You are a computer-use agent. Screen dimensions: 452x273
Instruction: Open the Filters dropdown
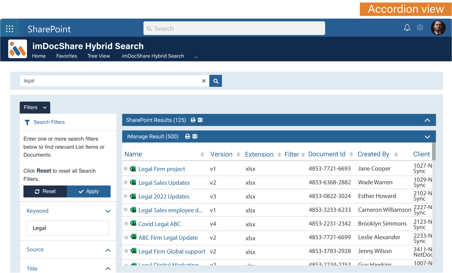pos(35,108)
